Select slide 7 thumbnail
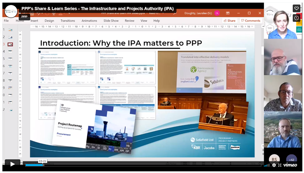 click(10, 73)
